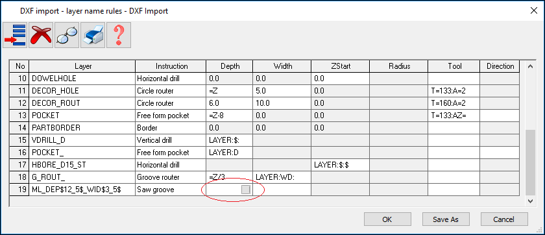Screen dimensions: 545x235
Task: Click scrollbar up arrow
Action: (x=530, y=66)
